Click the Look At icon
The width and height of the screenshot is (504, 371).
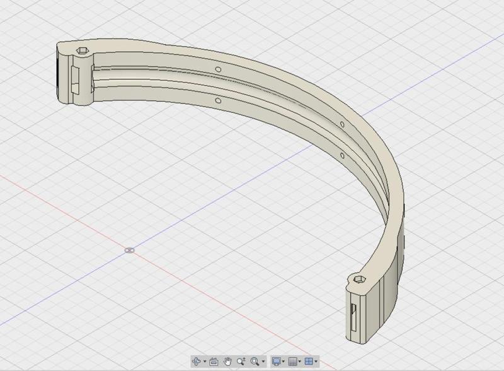(x=214, y=362)
